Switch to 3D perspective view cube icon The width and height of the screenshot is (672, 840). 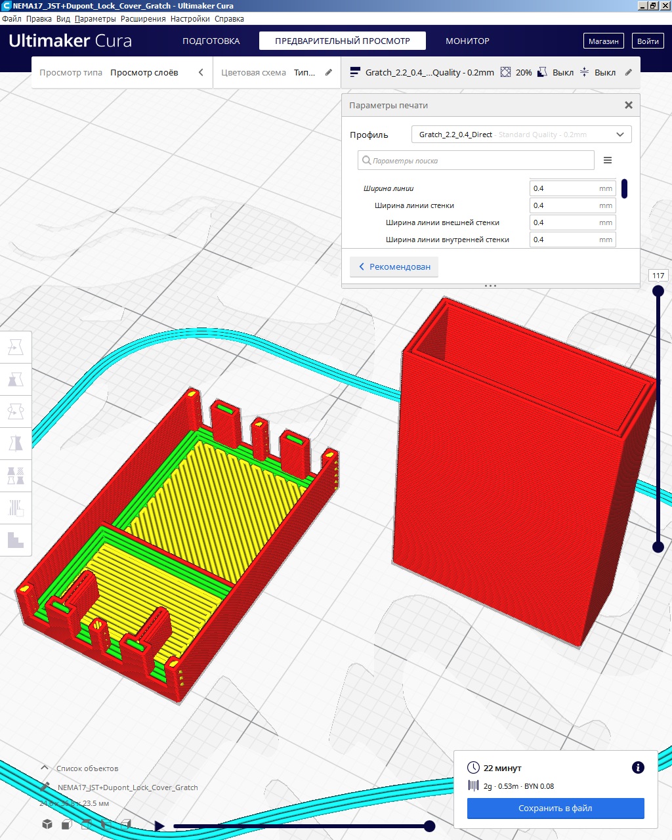tap(47, 824)
